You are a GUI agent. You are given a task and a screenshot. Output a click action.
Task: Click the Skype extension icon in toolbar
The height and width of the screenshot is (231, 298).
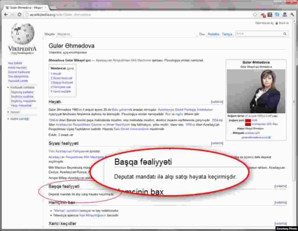click(277, 15)
